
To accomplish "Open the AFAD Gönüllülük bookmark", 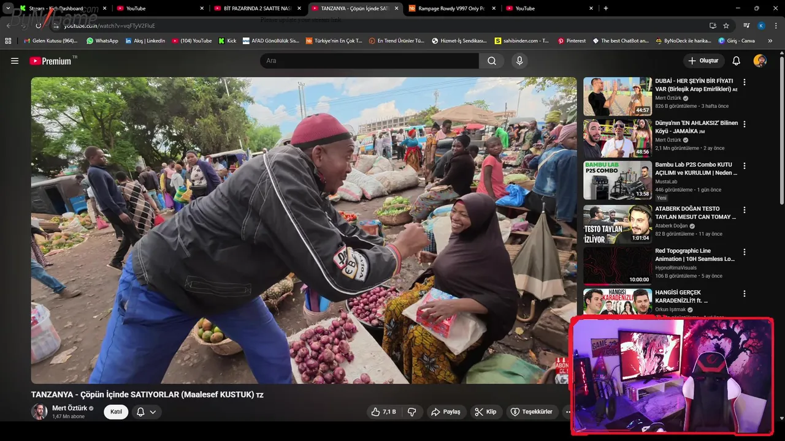I will 270,41.
